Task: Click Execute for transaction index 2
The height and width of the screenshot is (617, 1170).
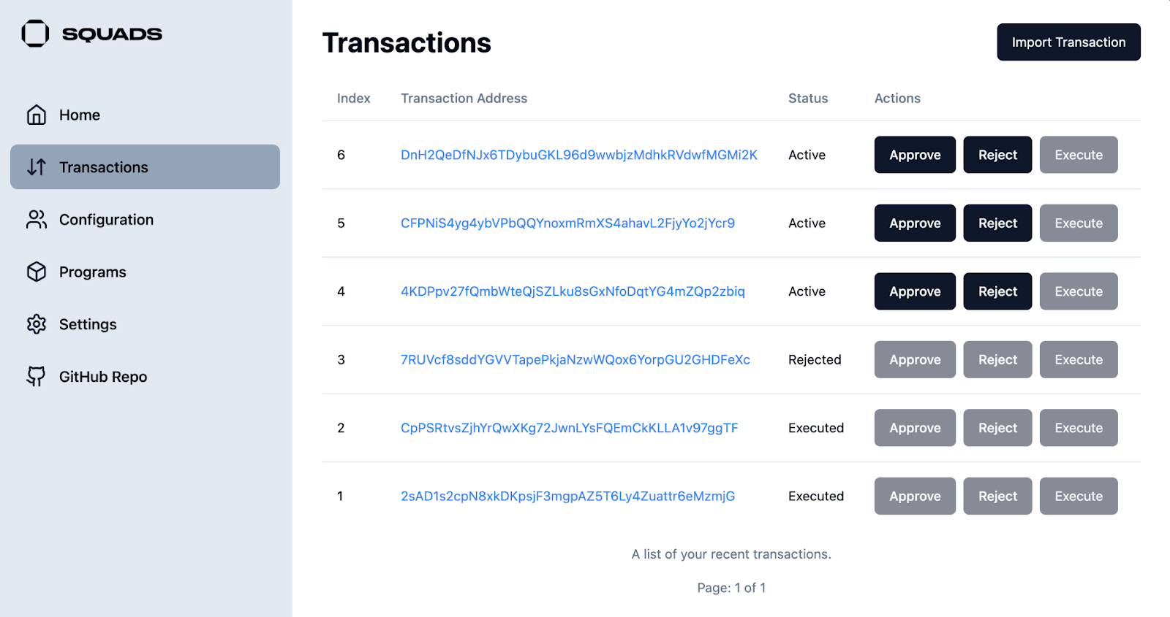Action: coord(1078,428)
